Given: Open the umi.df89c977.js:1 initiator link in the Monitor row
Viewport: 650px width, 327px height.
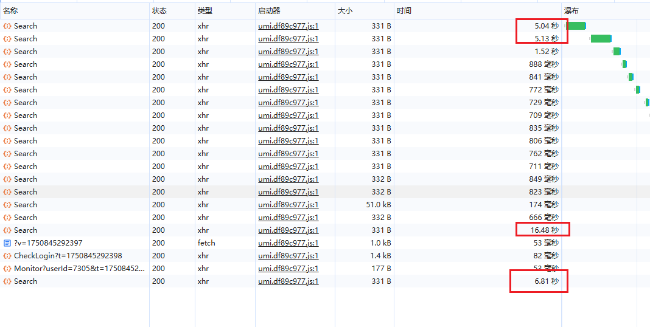Looking at the screenshot, I should (288, 269).
